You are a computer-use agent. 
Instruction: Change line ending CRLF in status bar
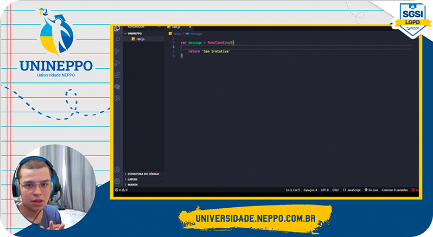pyautogui.click(x=335, y=190)
